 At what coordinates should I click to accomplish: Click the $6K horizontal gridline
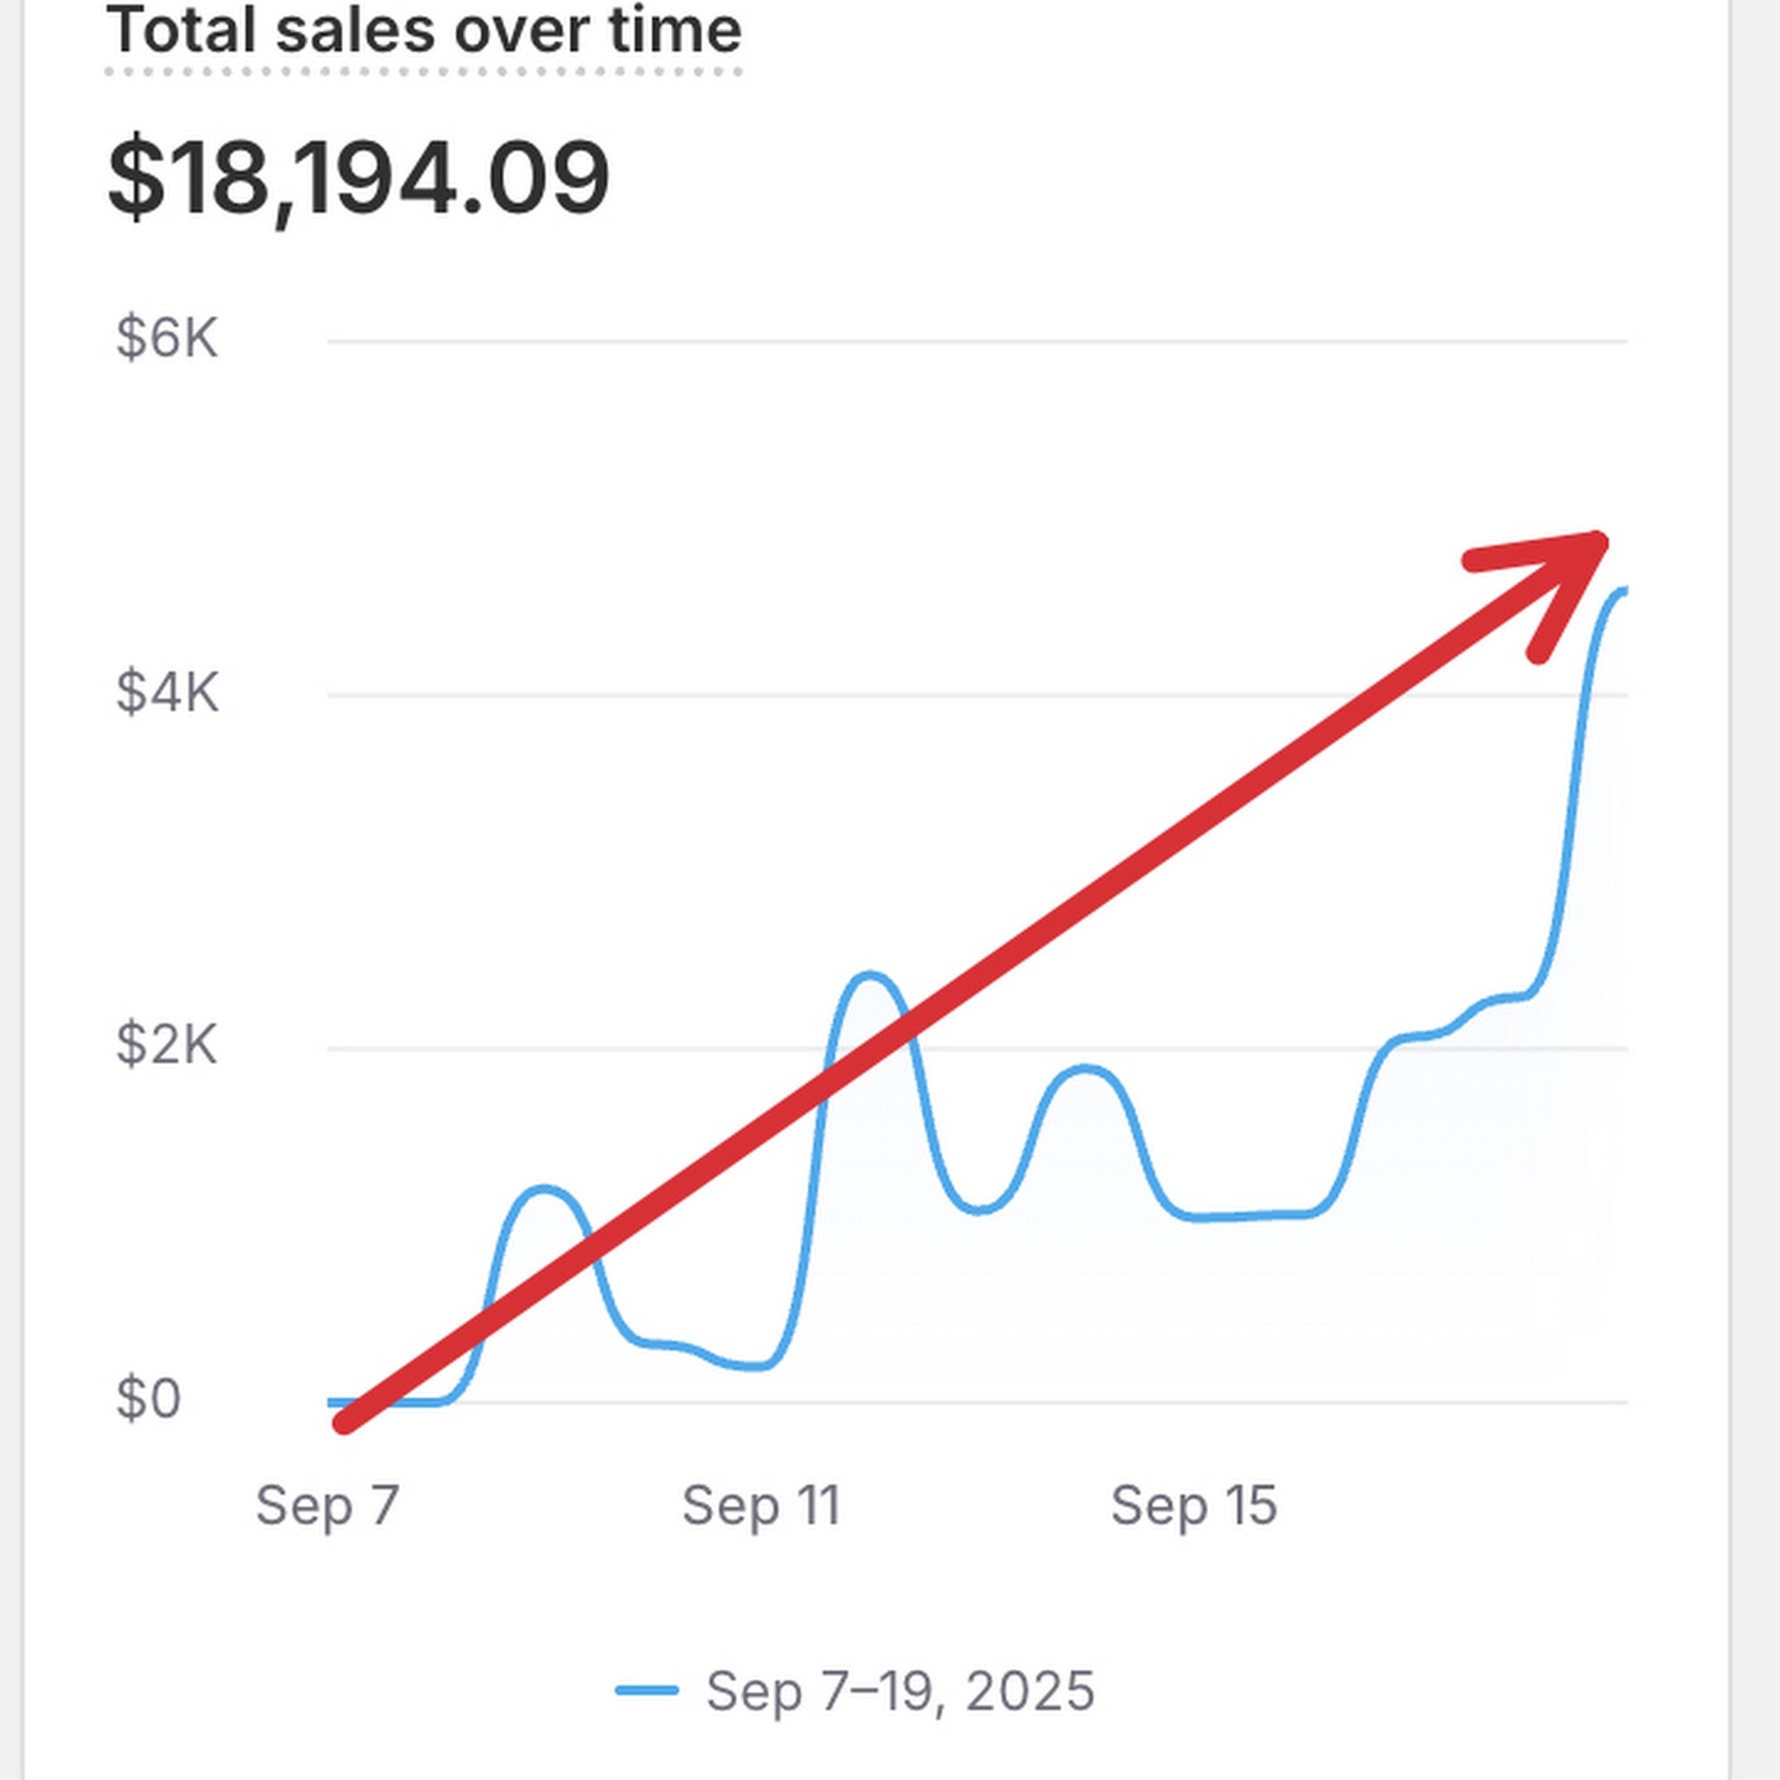click(977, 342)
